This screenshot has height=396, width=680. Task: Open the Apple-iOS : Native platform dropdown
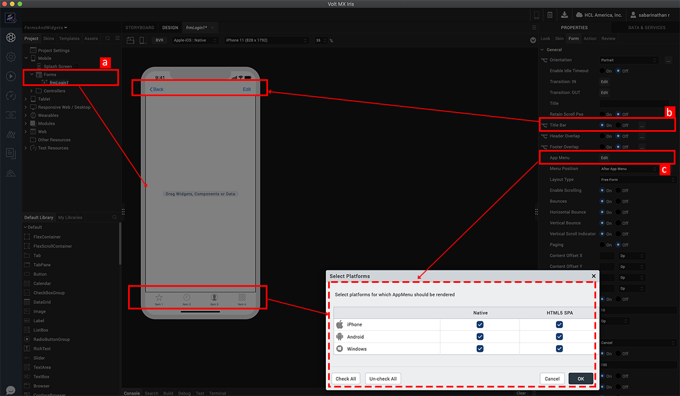coord(195,40)
